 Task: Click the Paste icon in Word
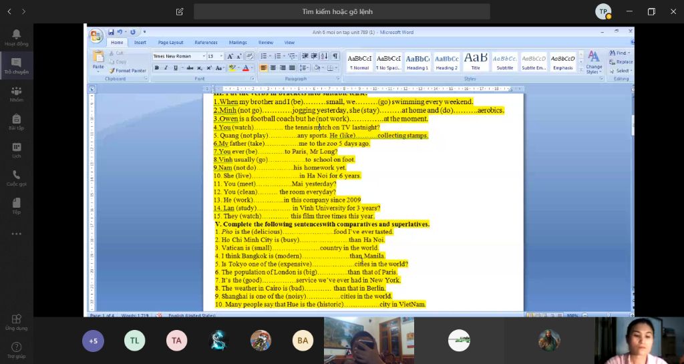[98, 57]
